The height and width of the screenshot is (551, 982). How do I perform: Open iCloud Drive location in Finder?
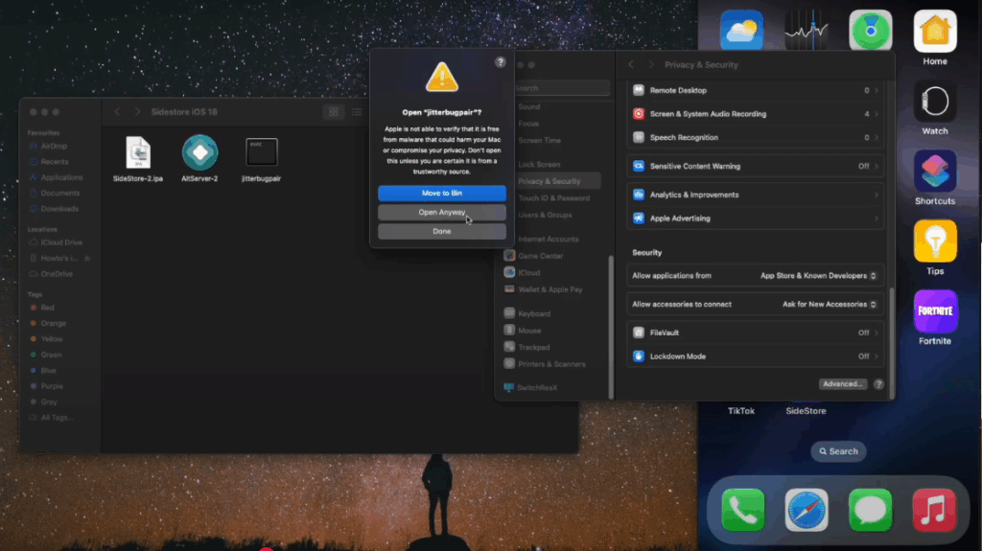tap(61, 242)
